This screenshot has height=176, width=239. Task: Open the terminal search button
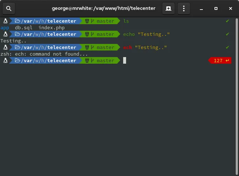click(x=9, y=8)
